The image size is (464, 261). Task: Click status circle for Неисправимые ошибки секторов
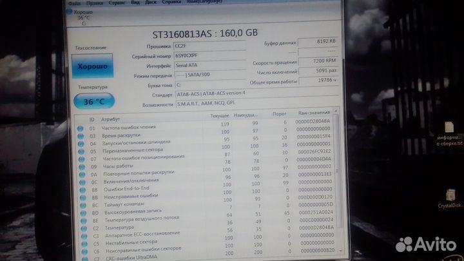click(85, 252)
